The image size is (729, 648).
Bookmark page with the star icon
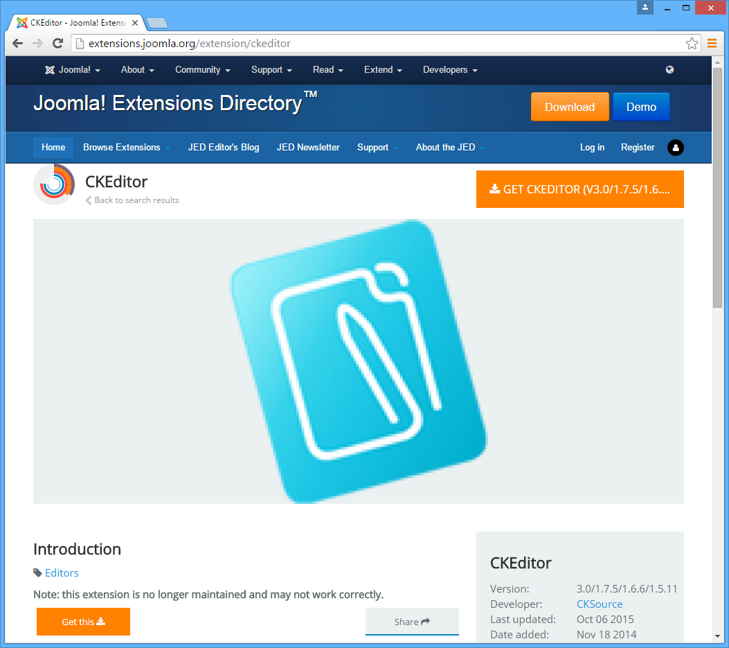692,44
